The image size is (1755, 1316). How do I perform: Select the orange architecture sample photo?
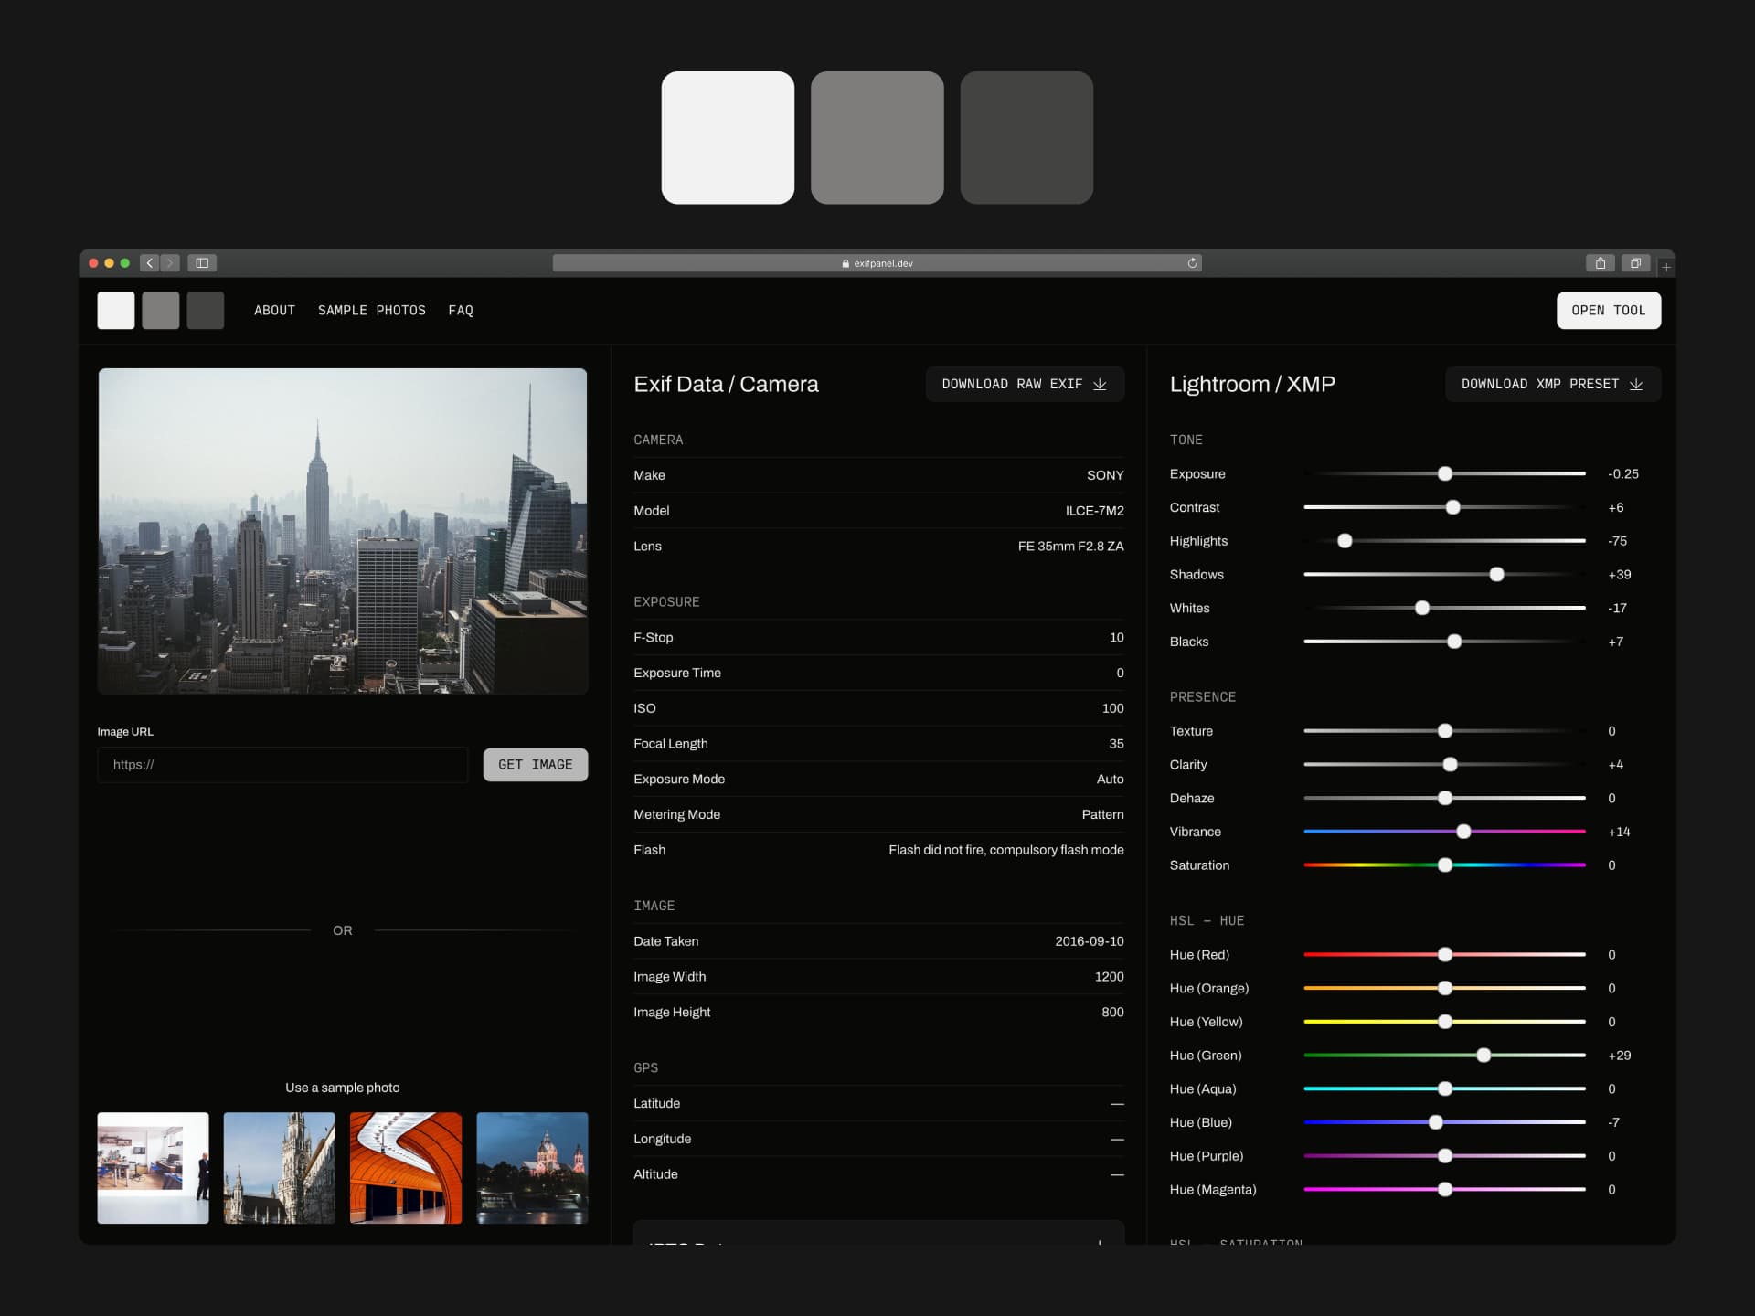(405, 1167)
